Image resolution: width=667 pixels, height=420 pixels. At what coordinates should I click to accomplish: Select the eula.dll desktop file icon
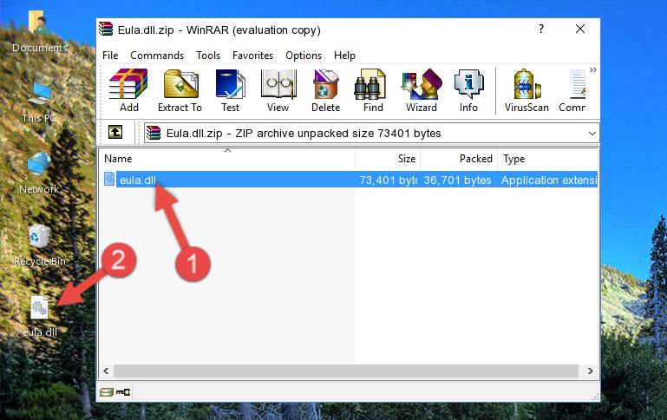tap(40, 317)
